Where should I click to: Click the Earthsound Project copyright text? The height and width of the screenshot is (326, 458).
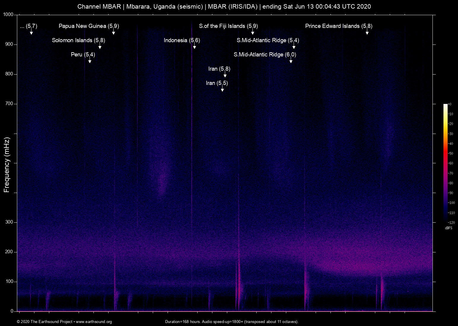pos(44,322)
